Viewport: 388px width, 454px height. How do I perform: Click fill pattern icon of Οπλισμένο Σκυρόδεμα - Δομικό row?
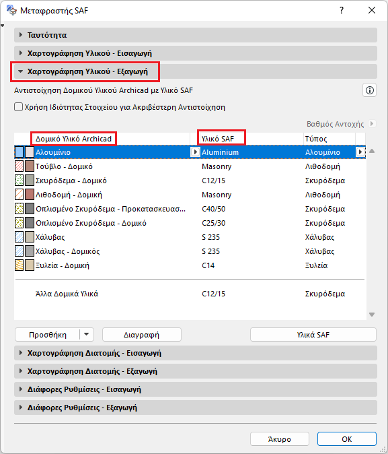pos(19,223)
